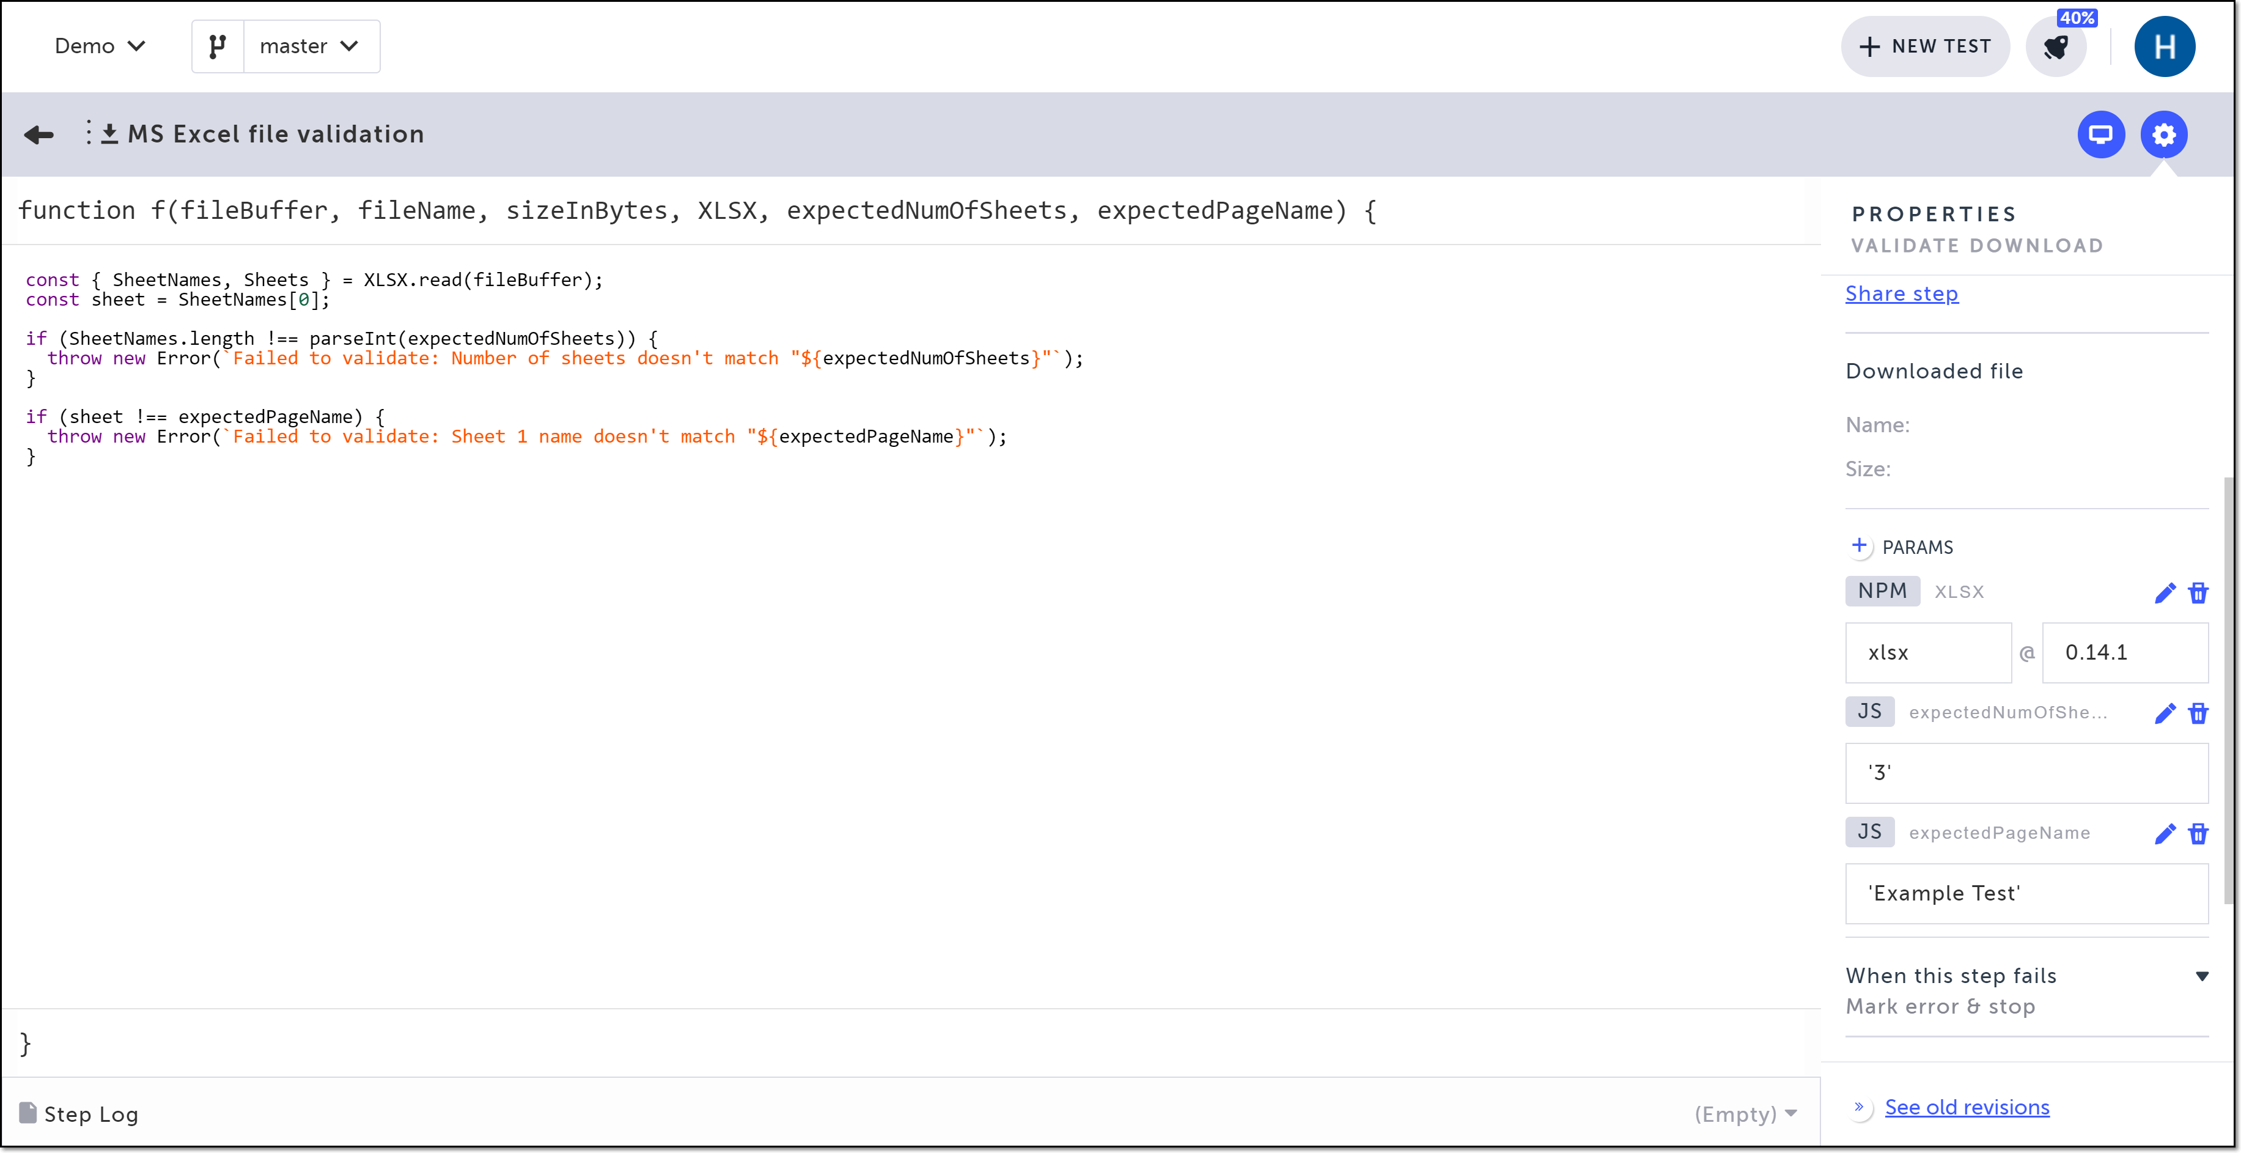2241x1153 pixels.
Task: Click the git branch icon
Action: coord(218,46)
